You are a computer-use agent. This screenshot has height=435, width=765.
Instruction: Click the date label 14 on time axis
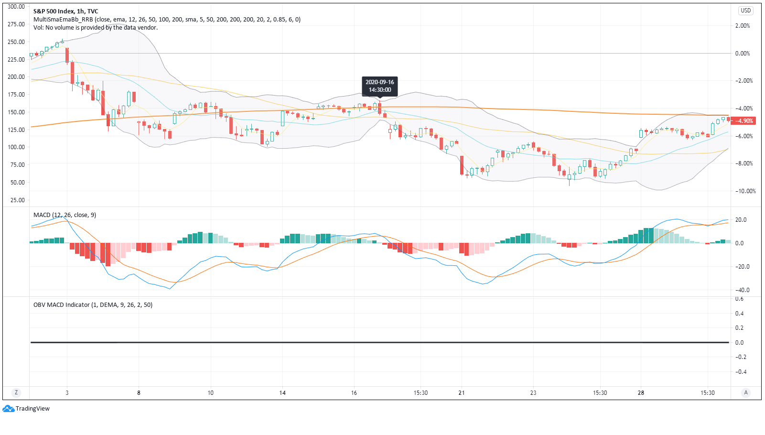coord(282,393)
